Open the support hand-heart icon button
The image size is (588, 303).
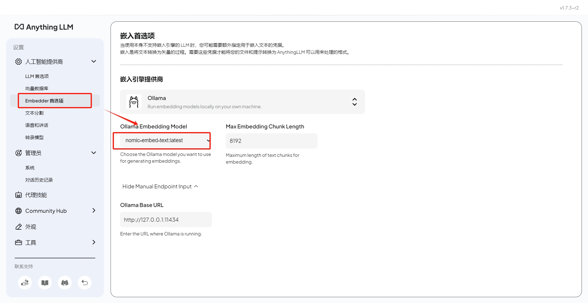pyautogui.click(x=25, y=283)
